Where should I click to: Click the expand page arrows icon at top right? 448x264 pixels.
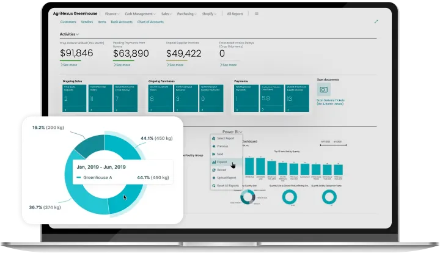pos(376,22)
